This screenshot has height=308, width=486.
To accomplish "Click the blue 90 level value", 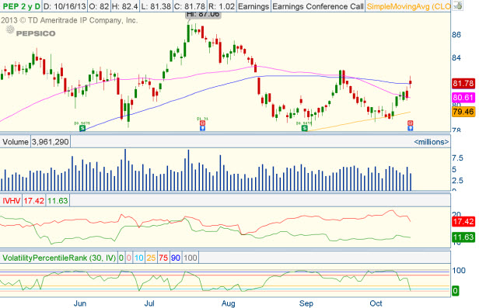I will (x=176, y=258).
